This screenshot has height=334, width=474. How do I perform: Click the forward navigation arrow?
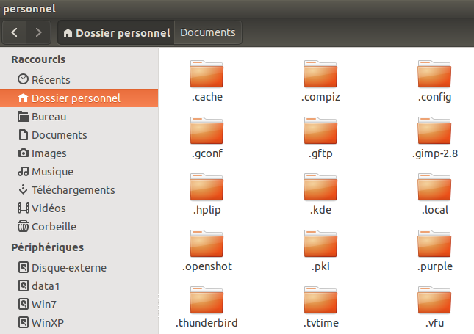click(x=38, y=32)
